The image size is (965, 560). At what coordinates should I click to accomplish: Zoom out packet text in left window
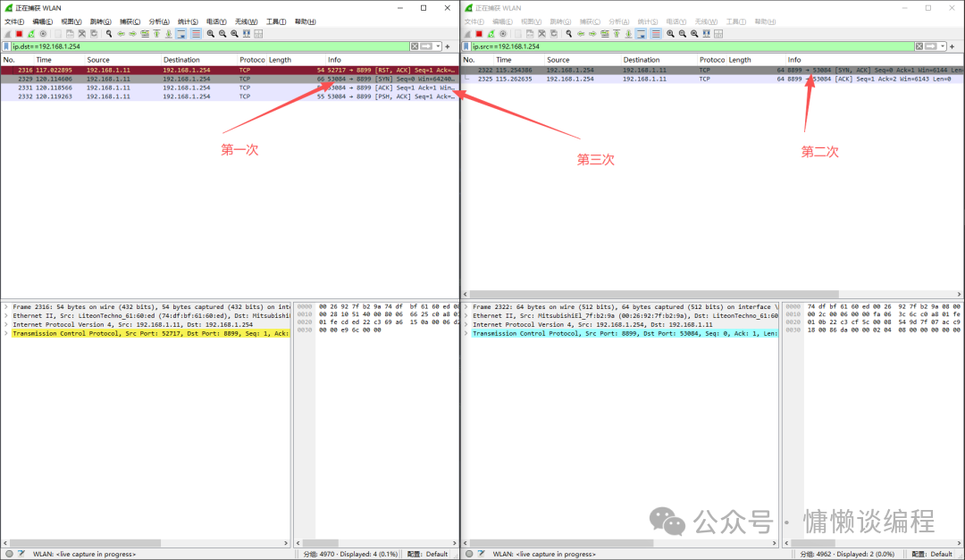tap(222, 34)
